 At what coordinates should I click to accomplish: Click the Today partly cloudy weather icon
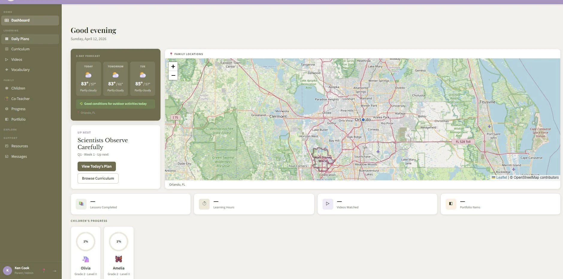pos(88,75)
